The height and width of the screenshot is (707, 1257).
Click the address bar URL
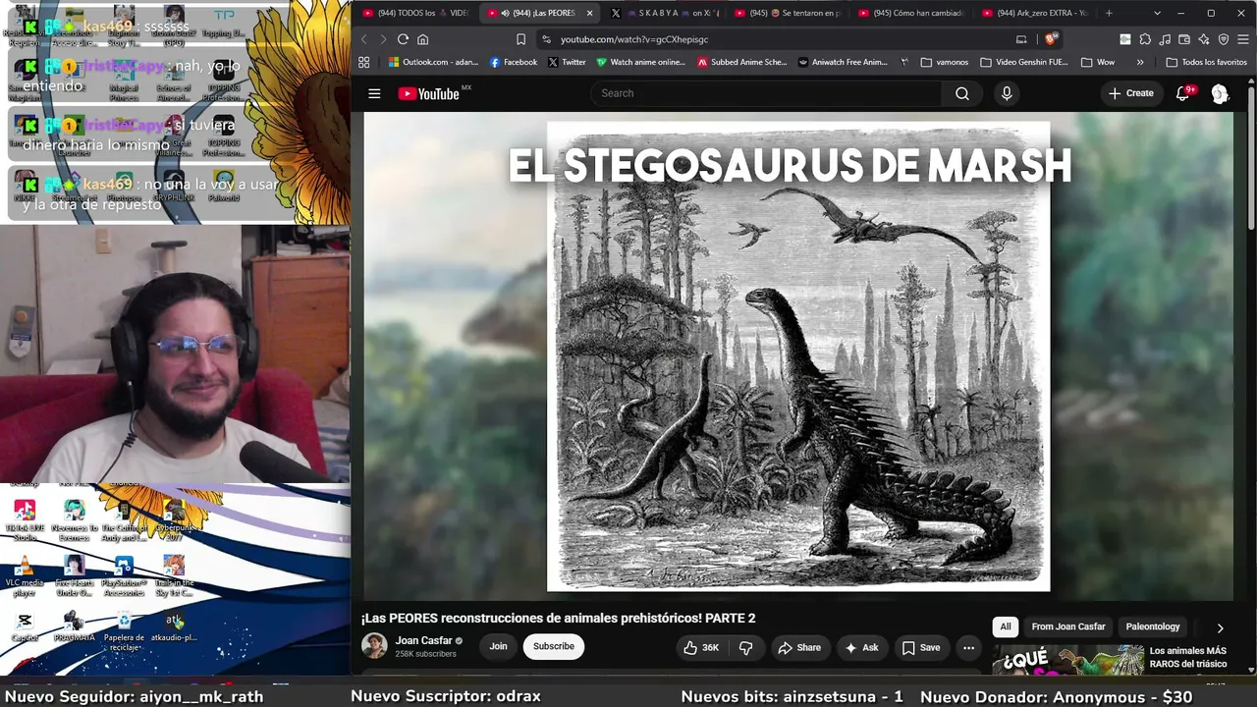[x=633, y=39]
